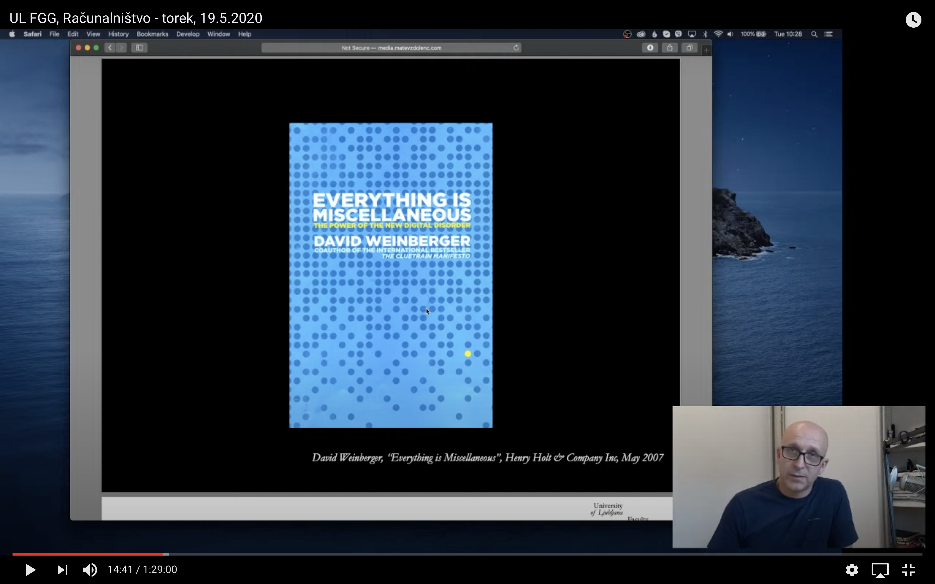The image size is (935, 584).
Task: Open the Apple menu in the recording
Action: [x=12, y=34]
